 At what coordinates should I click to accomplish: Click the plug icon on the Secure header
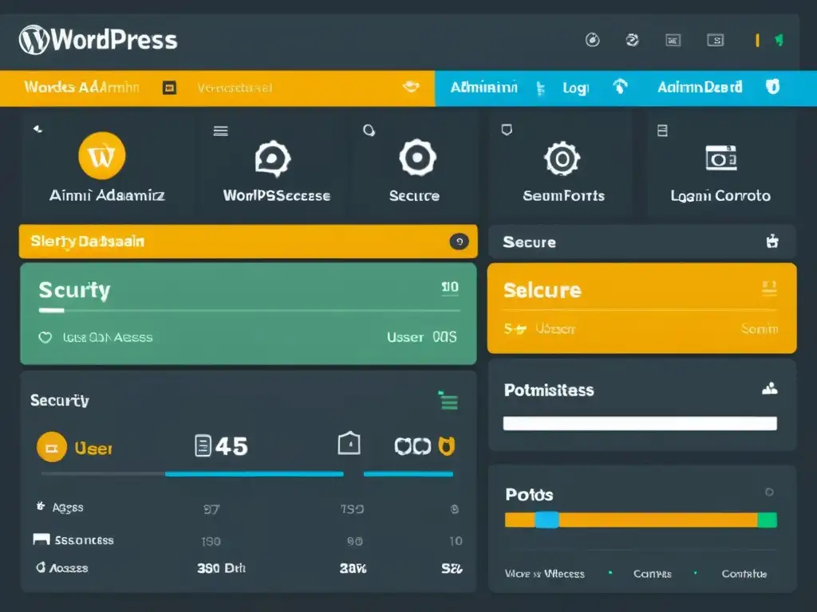[x=772, y=241]
